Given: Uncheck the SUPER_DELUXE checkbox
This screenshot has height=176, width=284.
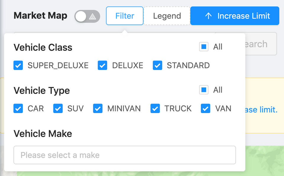Looking at the screenshot, I should [x=18, y=65].
